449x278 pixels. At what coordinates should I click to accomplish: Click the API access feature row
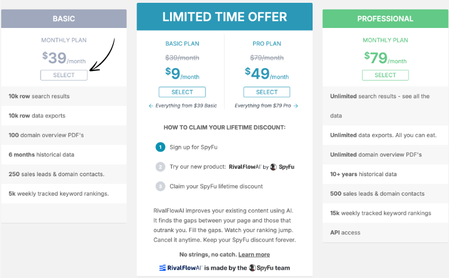click(x=386, y=233)
